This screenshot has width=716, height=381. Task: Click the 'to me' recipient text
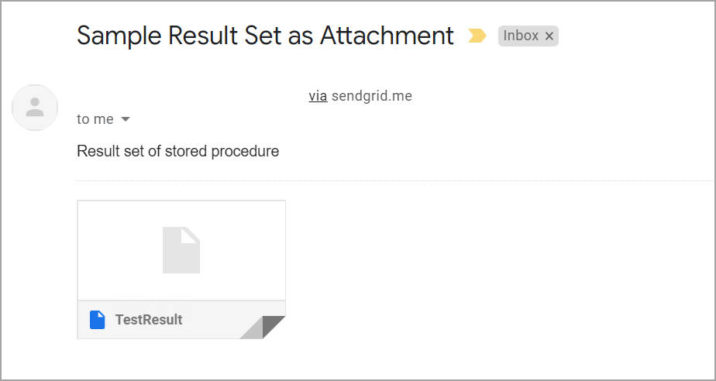point(95,119)
